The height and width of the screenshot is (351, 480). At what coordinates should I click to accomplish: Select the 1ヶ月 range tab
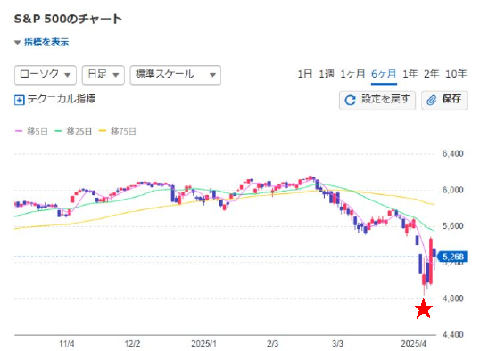(x=352, y=74)
